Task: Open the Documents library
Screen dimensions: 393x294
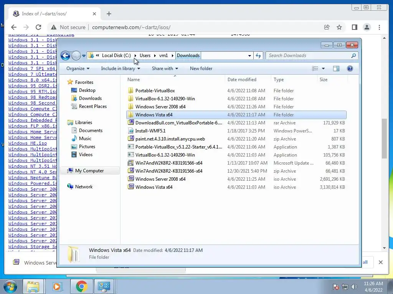Action: (x=91, y=130)
